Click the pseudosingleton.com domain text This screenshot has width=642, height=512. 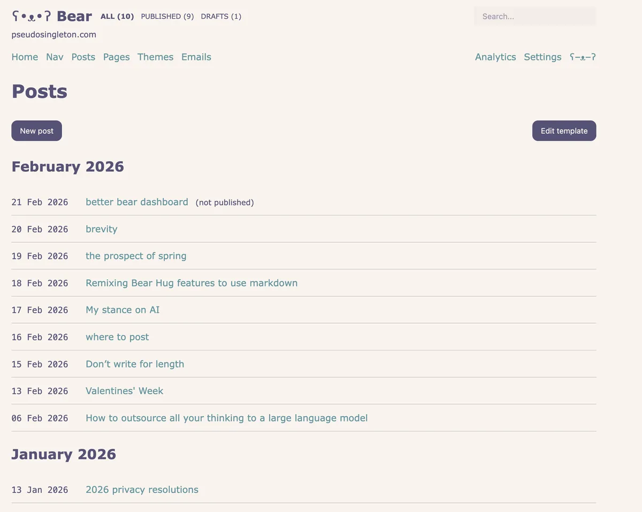[x=54, y=35]
